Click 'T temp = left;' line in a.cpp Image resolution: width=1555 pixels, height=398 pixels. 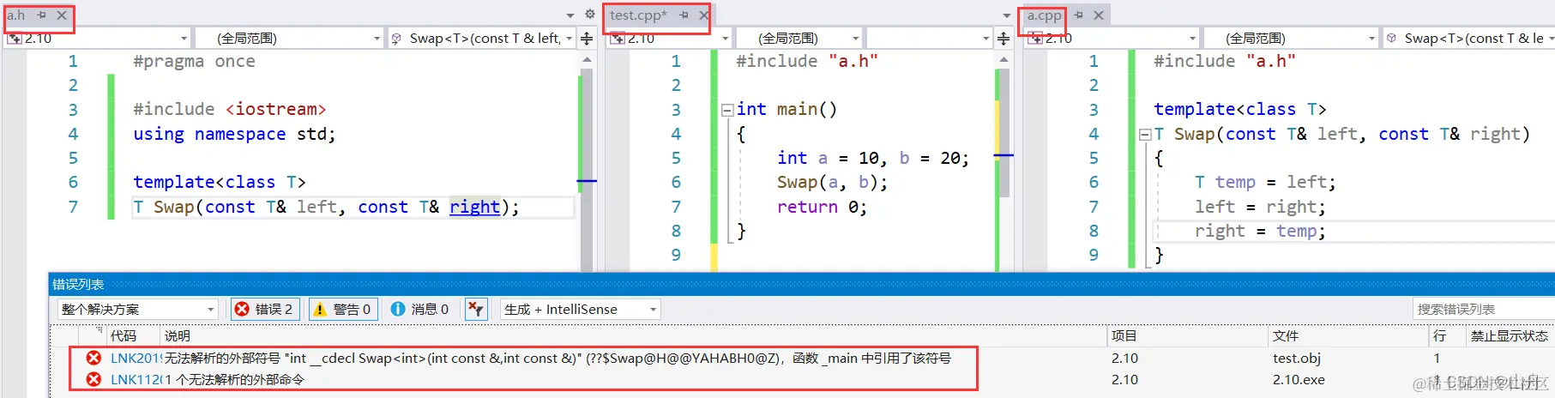(x=1265, y=182)
